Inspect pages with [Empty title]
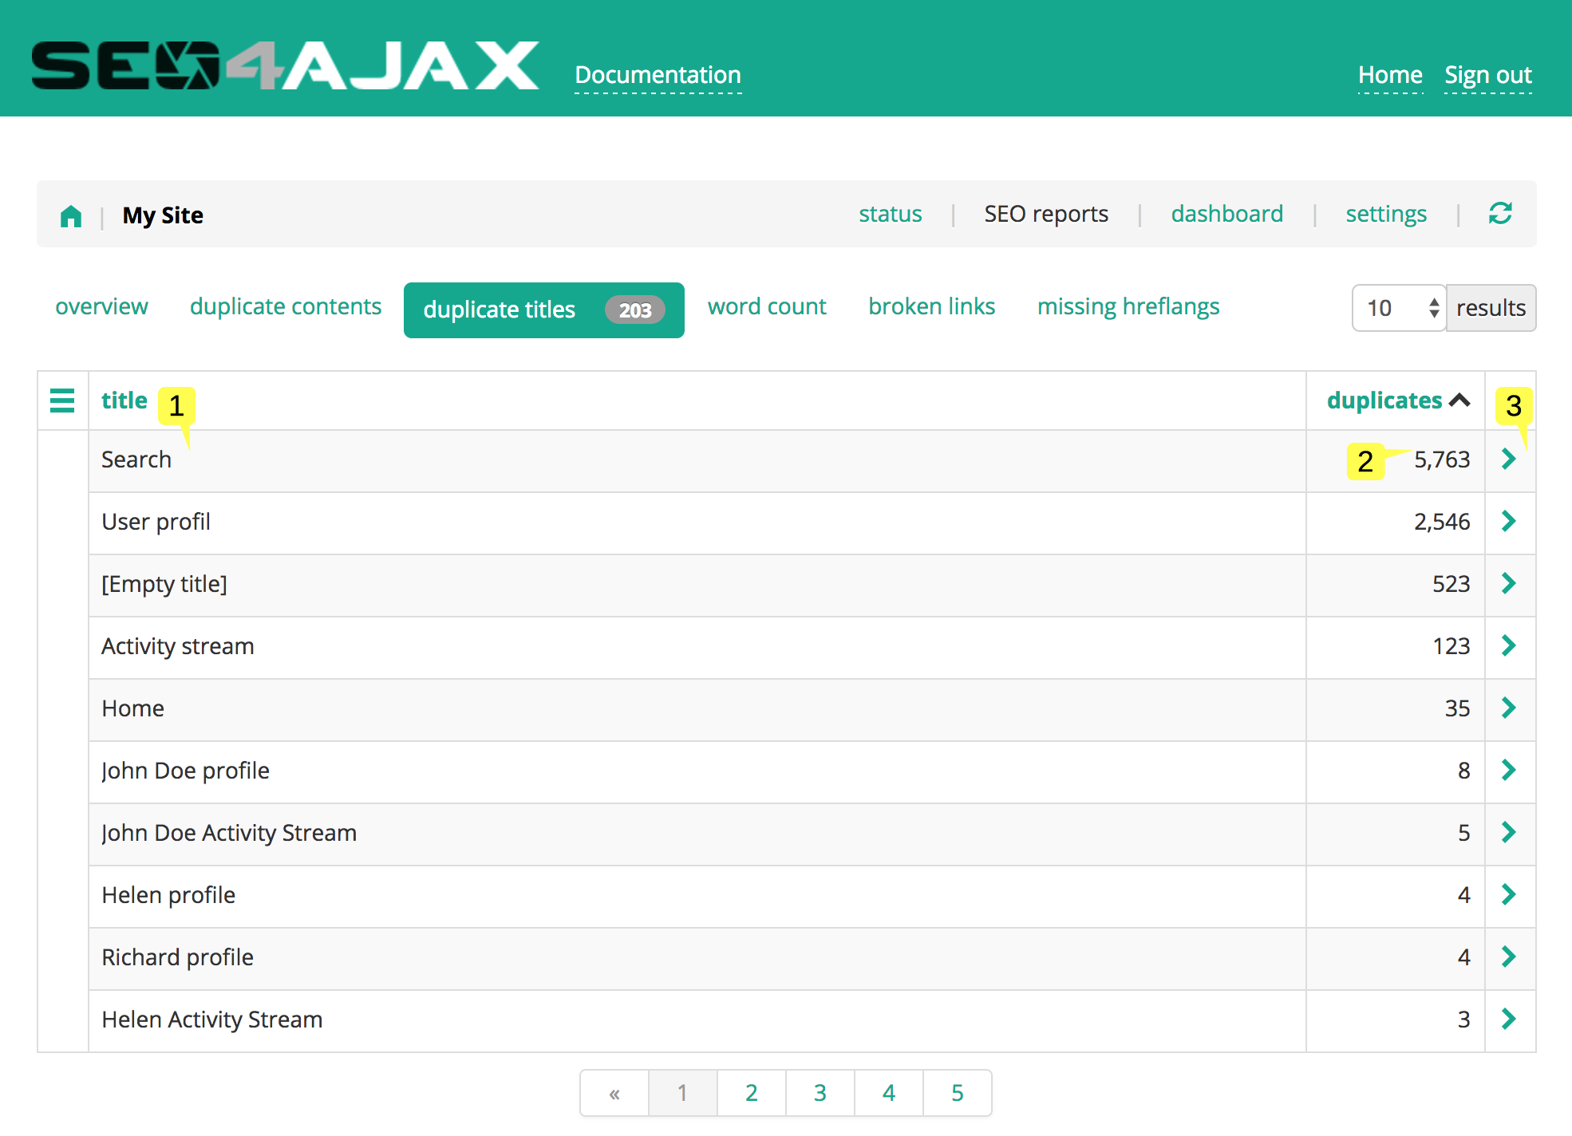This screenshot has height=1136, width=1572. point(1508,584)
